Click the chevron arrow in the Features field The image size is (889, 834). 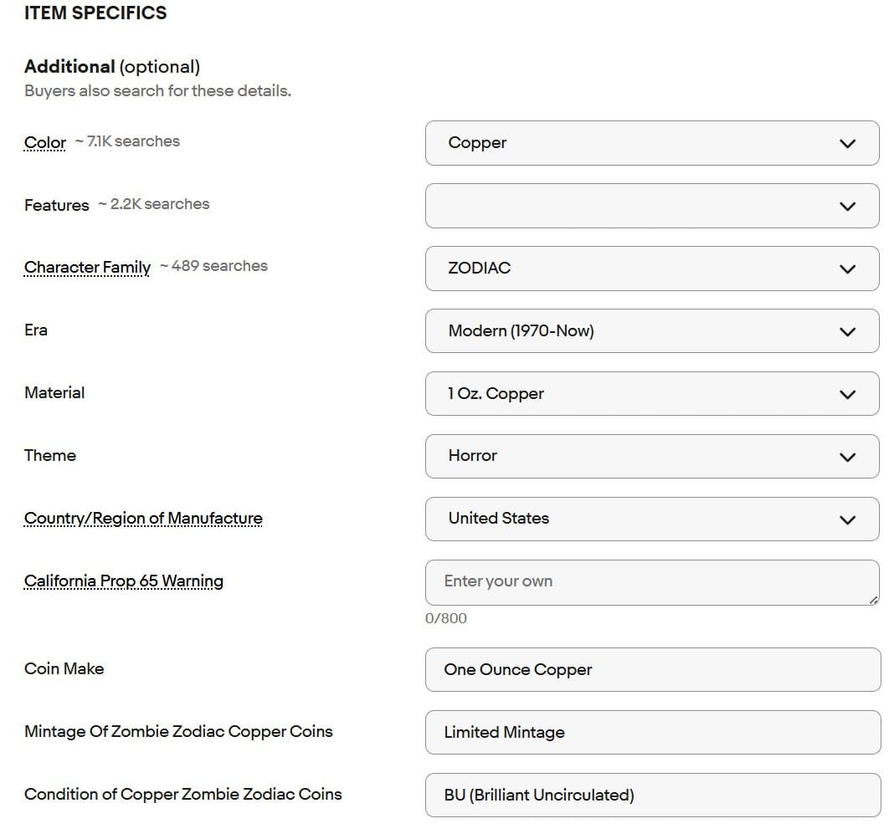pyautogui.click(x=847, y=207)
